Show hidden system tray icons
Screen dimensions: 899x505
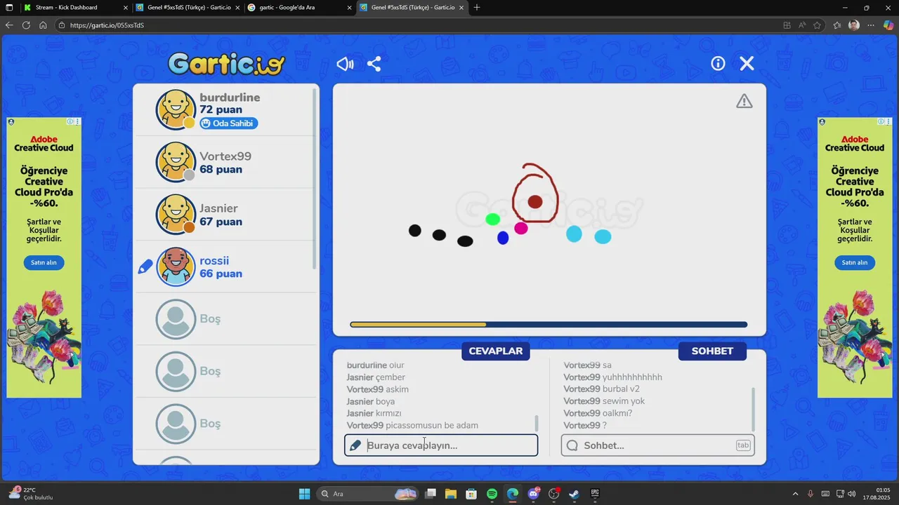[795, 494]
